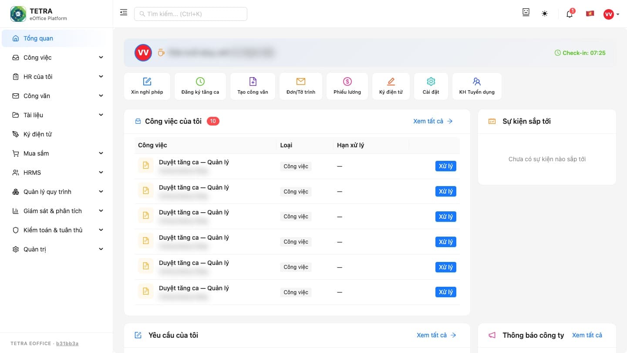
Task: Expand the HRMS sidebar section
Action: pos(57,173)
